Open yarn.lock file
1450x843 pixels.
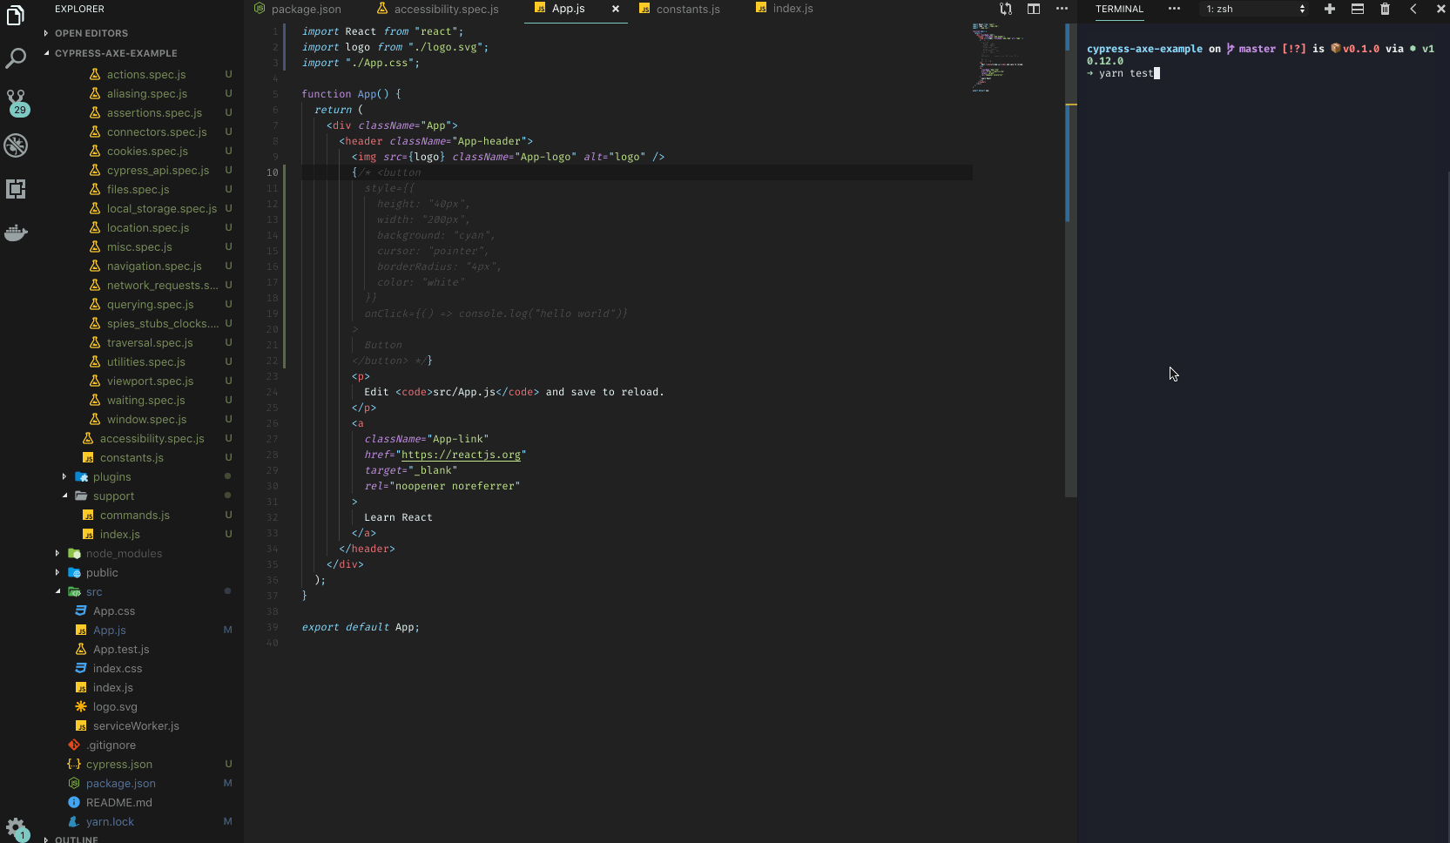pos(110,822)
